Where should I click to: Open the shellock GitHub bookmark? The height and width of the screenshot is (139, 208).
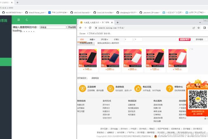[x=81, y=12]
